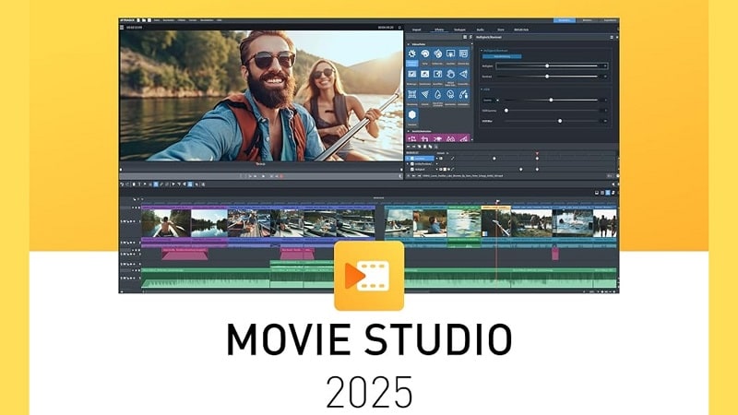Select the first kayaker clip thumbnail in the timeline
The image size is (738, 415).
(166, 223)
